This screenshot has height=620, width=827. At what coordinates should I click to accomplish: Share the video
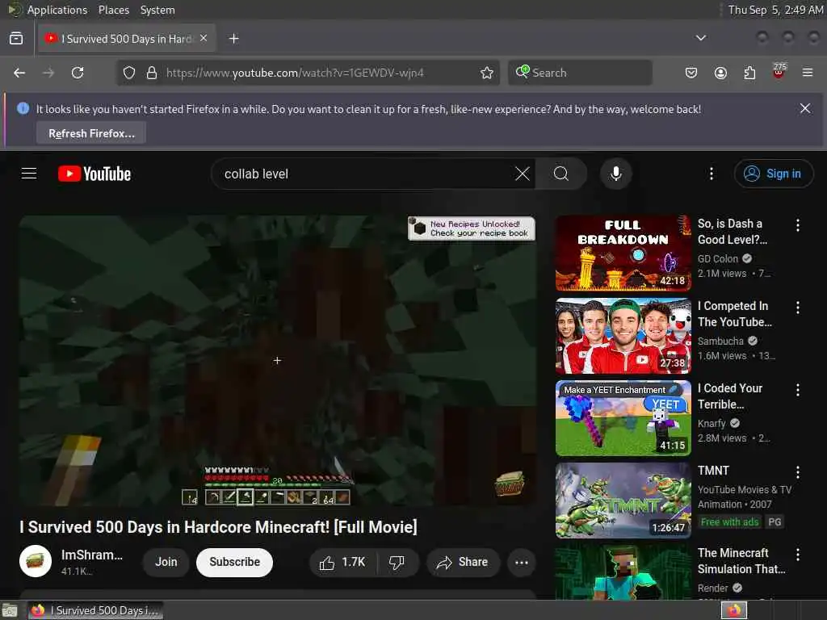[462, 563]
